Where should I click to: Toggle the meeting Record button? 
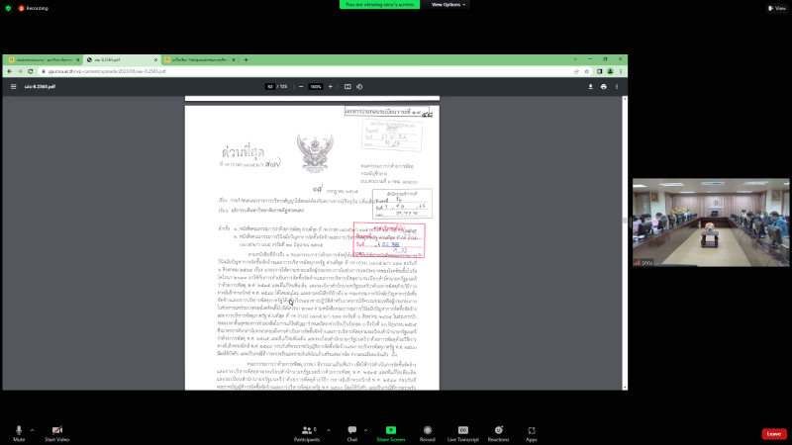[x=428, y=431]
